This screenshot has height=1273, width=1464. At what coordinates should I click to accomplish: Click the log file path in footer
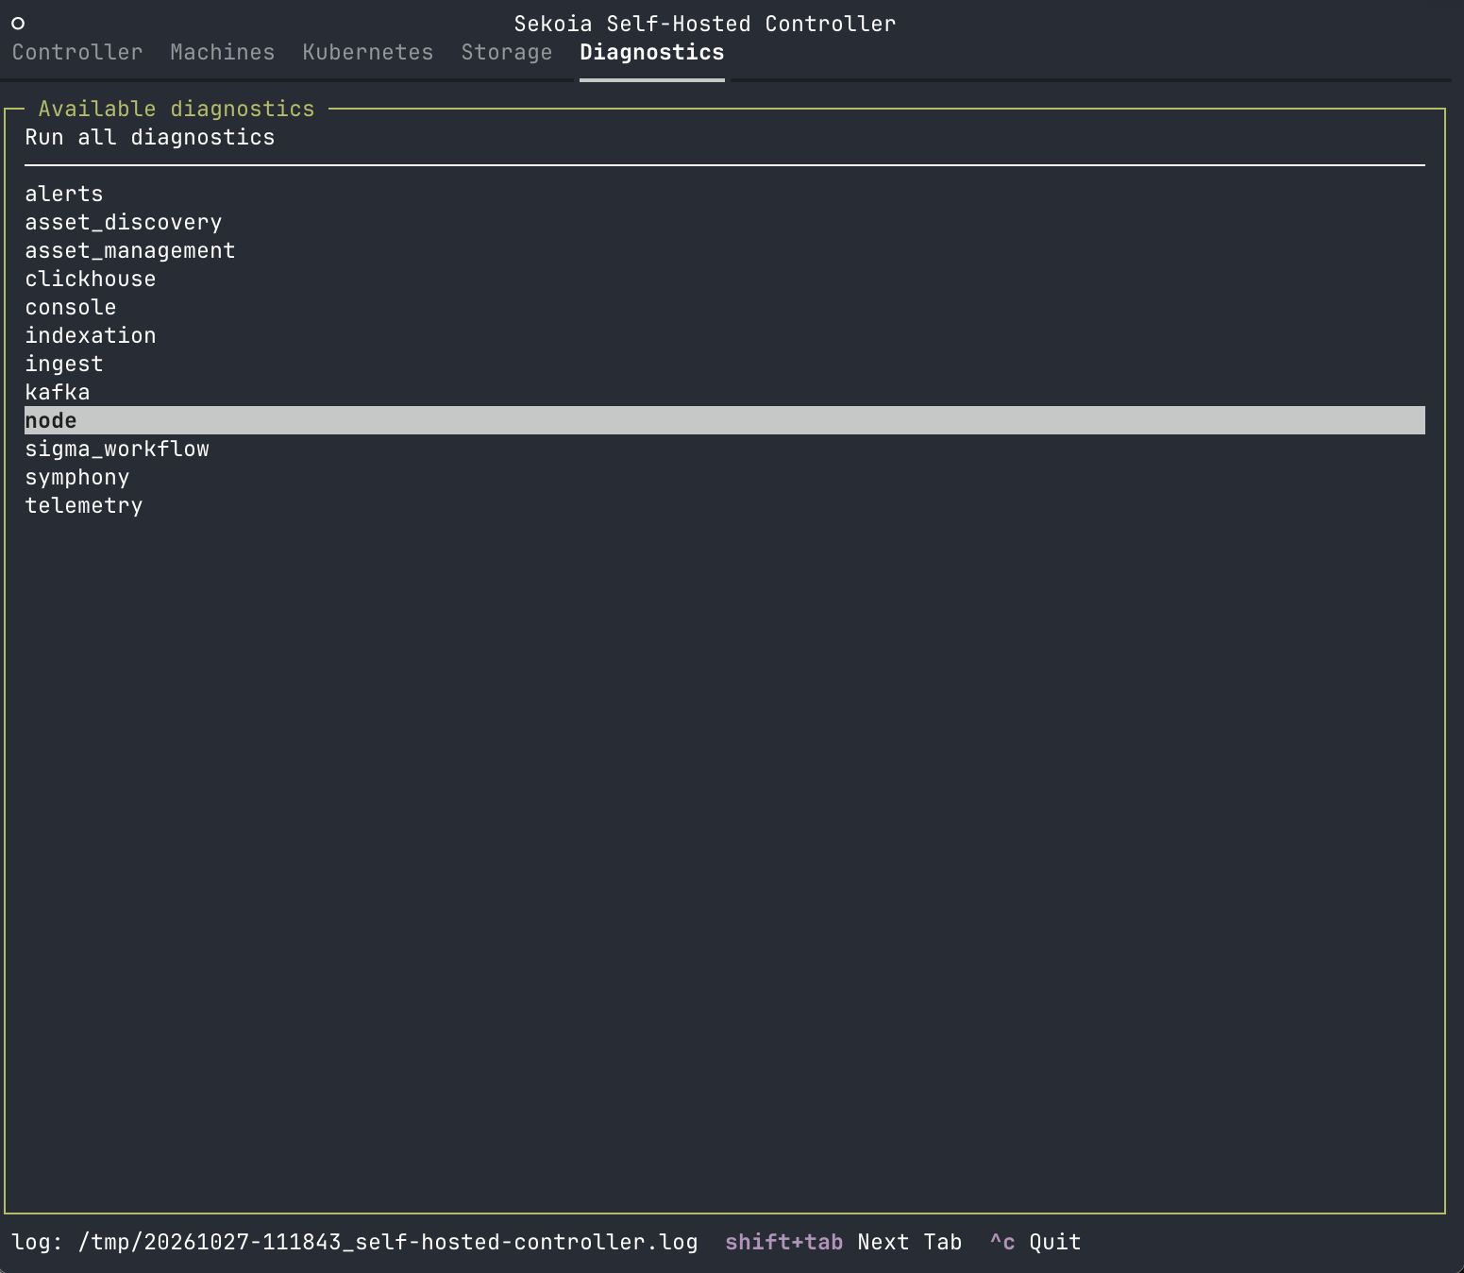388,1242
